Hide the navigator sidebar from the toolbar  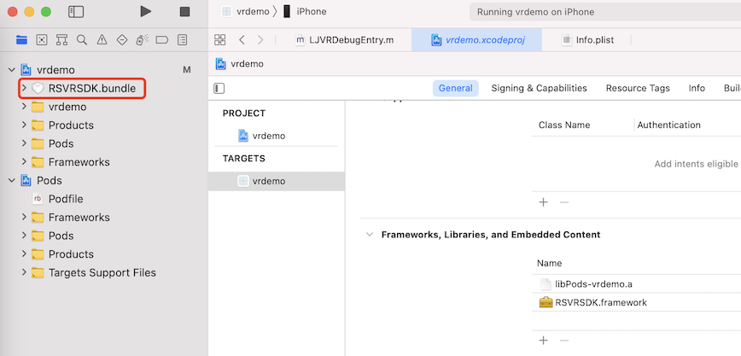[76, 12]
